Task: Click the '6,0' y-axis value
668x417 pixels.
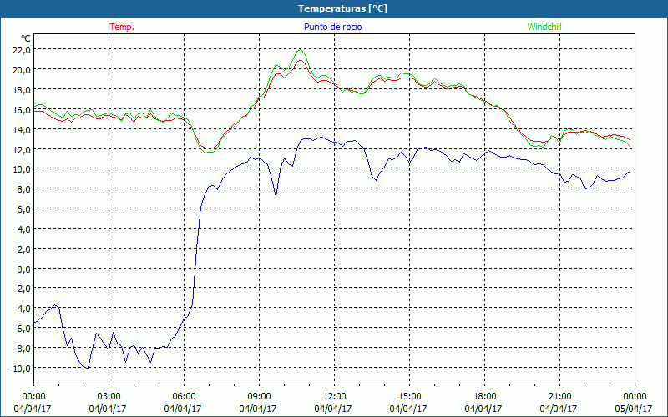Action: click(24, 209)
